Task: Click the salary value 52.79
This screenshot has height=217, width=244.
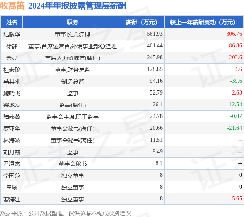Action: pos(156,92)
